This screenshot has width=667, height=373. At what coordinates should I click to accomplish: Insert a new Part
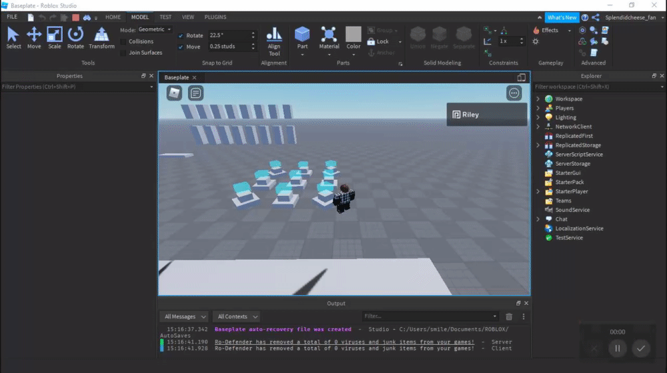pyautogui.click(x=302, y=38)
